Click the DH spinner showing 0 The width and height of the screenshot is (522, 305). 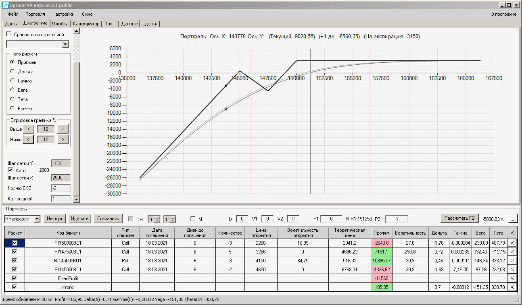[154, 219]
